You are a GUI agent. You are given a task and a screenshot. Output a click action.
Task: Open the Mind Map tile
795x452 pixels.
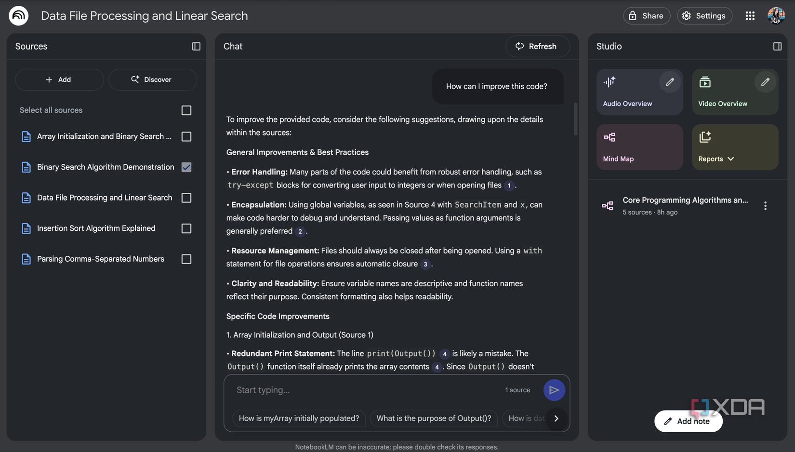(639, 147)
